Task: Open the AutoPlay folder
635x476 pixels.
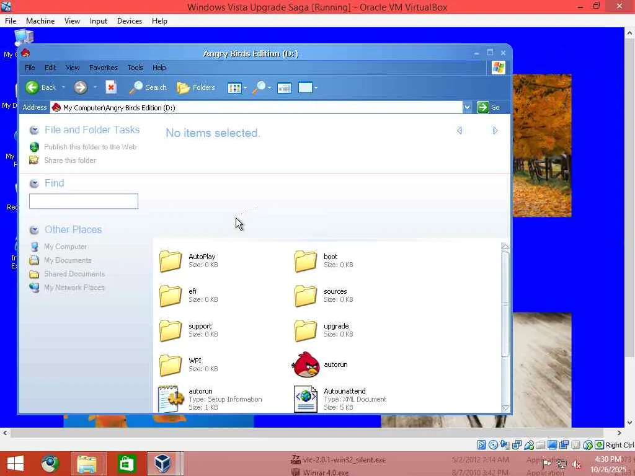Action: pyautogui.click(x=171, y=261)
